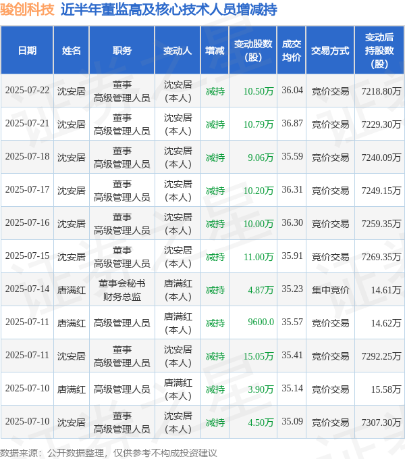
Task: Click the 董事会秘书 财务总监 position cell
Action: pos(122,290)
